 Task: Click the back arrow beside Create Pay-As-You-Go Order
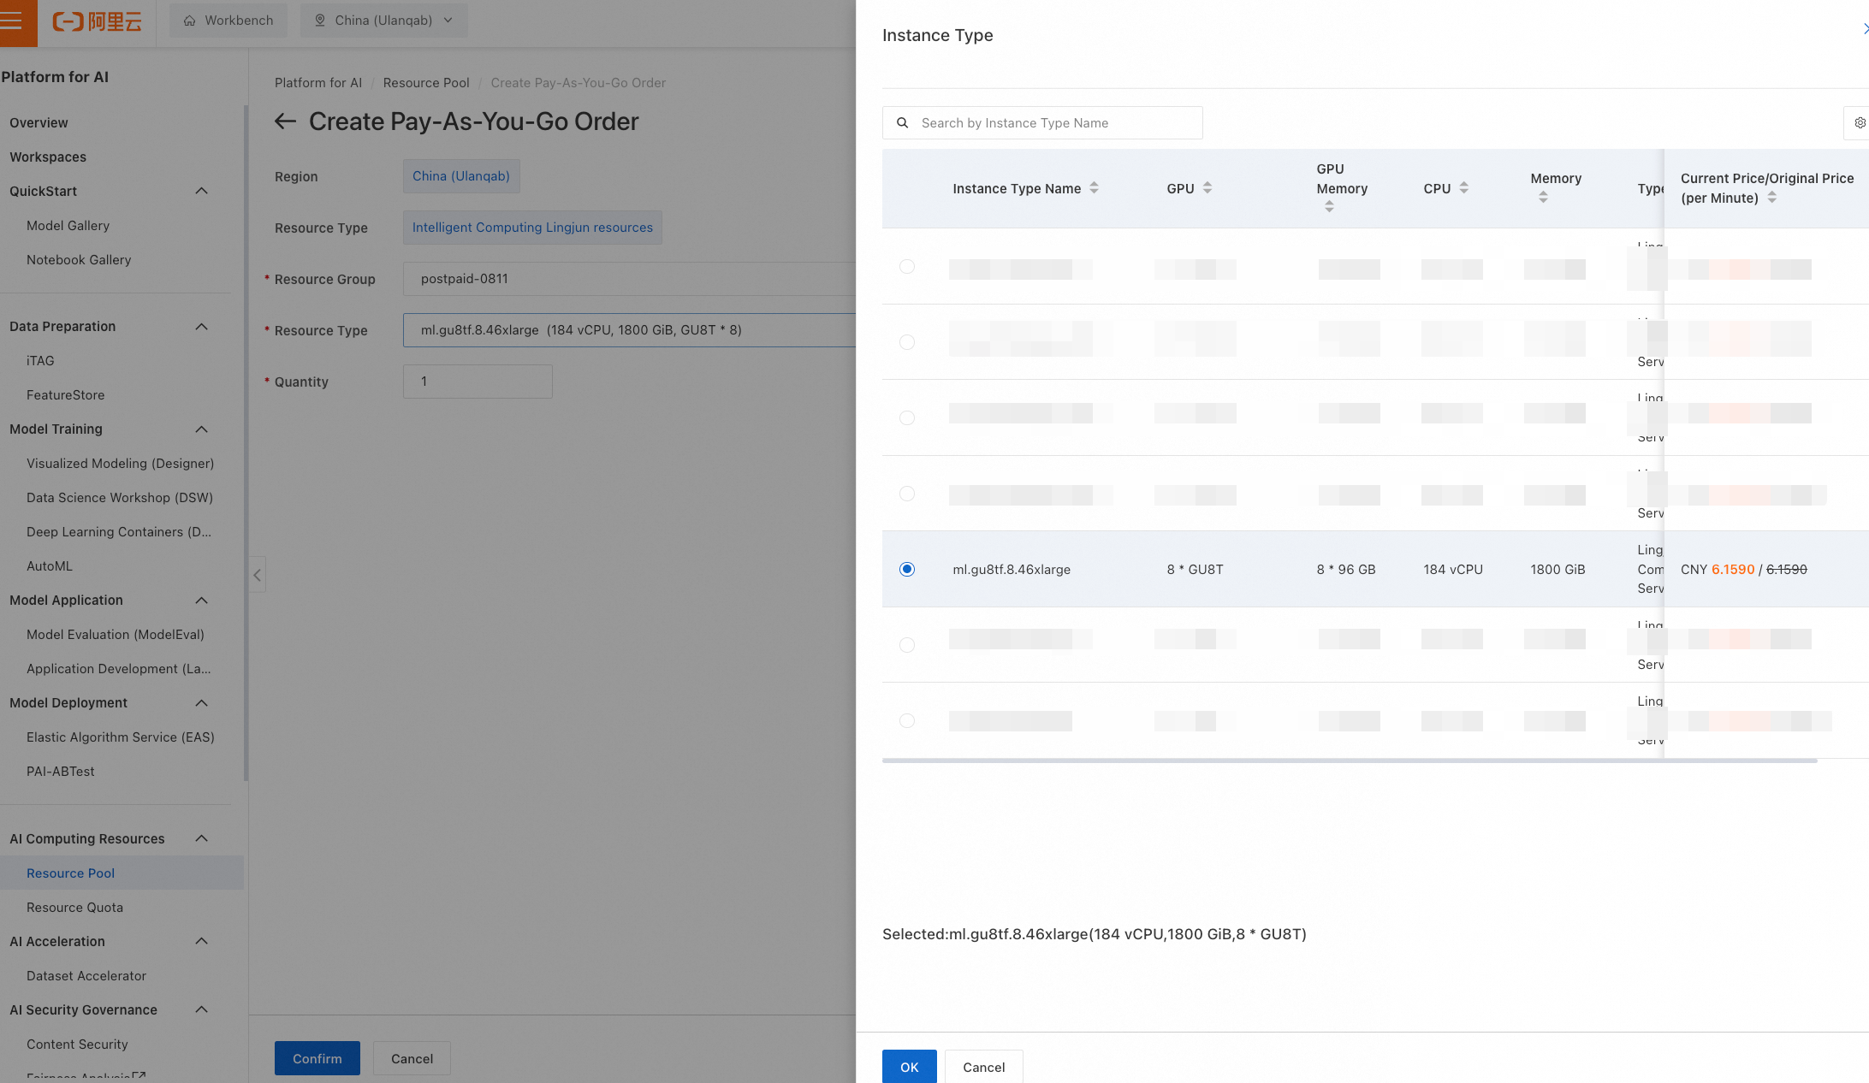[x=285, y=121]
